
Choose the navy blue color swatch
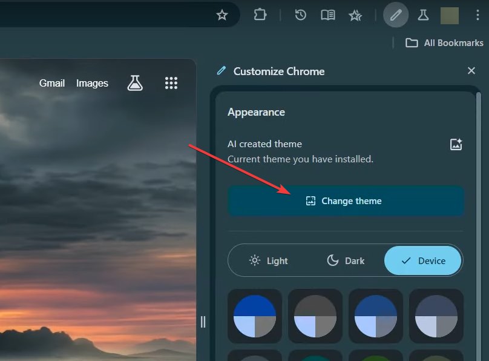click(x=376, y=316)
